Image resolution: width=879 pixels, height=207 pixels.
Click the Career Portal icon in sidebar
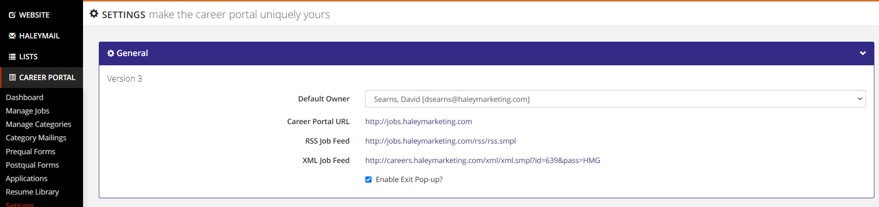pos(13,77)
